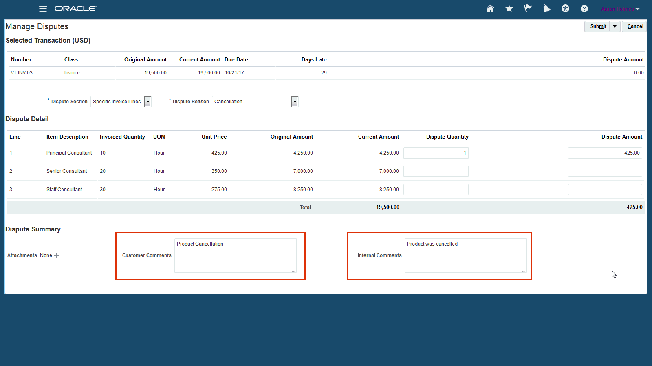Click the Cancel button
This screenshot has width=652, height=366.
point(635,26)
